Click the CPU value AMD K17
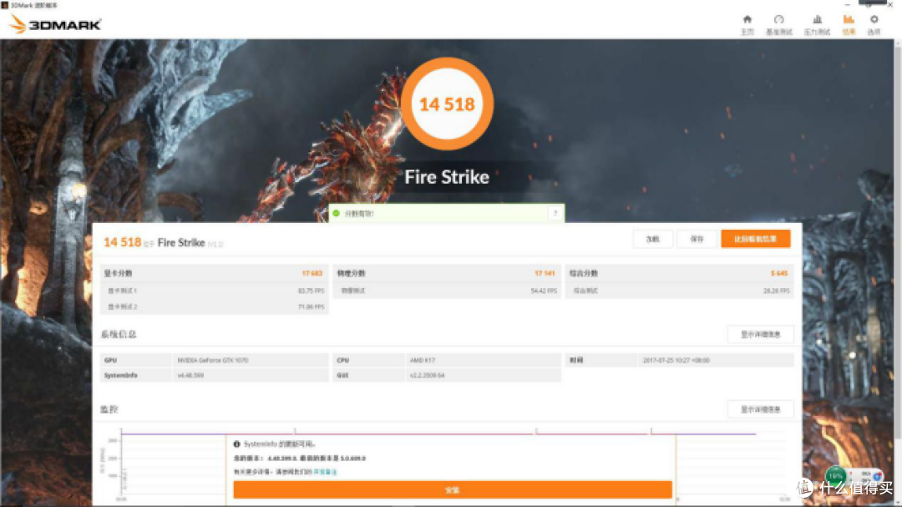Image resolution: width=902 pixels, height=507 pixels. [x=423, y=360]
